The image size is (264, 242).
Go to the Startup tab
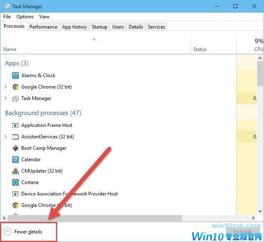coord(99,27)
